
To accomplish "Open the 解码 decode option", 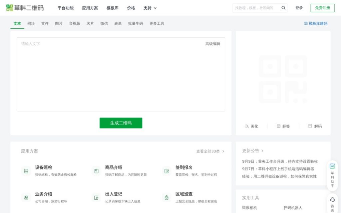I will pyautogui.click(x=315, y=126).
